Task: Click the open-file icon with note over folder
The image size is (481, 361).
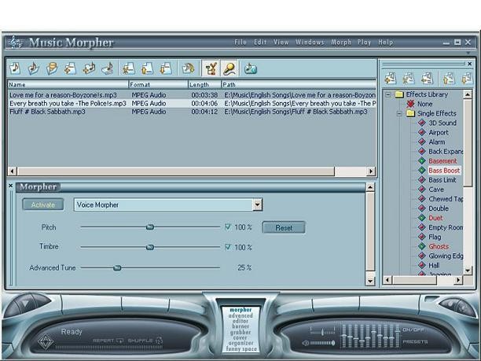Action: 34,68
